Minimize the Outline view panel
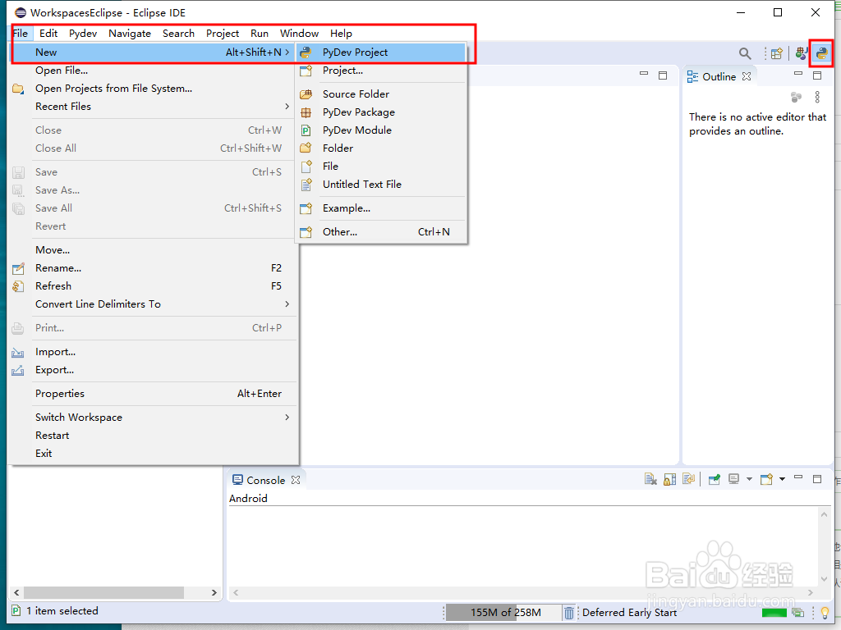This screenshot has height=630, width=841. [798, 73]
